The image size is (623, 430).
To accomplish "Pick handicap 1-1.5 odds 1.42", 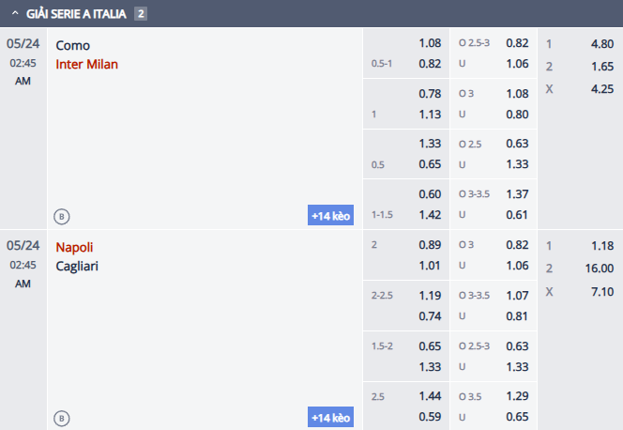I will coord(430,215).
